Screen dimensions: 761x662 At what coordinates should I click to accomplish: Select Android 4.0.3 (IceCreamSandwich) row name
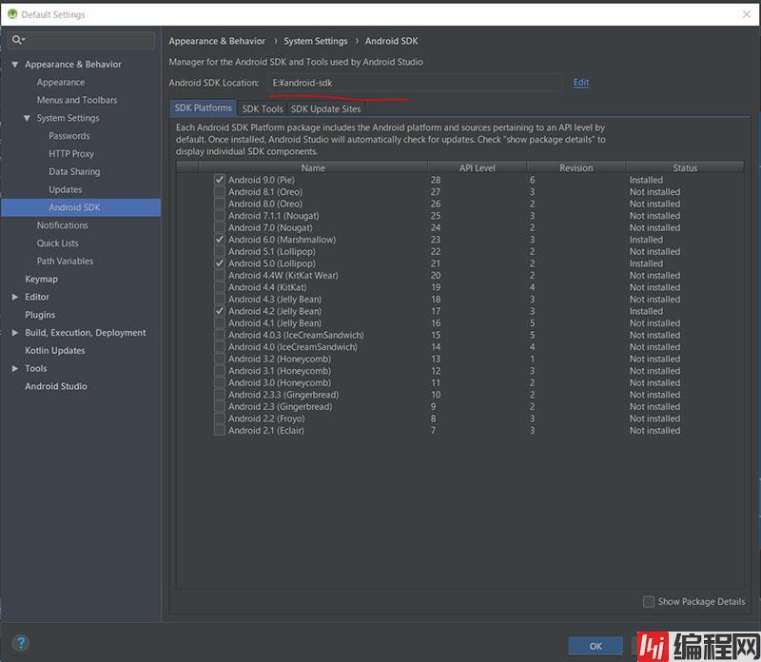coord(296,335)
